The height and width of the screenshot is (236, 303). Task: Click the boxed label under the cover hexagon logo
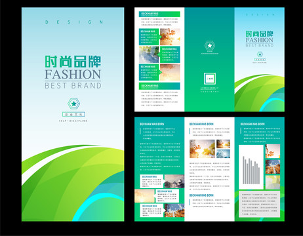[x=73, y=114]
